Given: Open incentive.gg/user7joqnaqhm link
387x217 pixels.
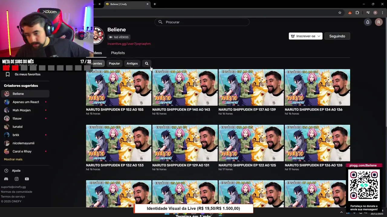Looking at the screenshot, I should tap(129, 44).
